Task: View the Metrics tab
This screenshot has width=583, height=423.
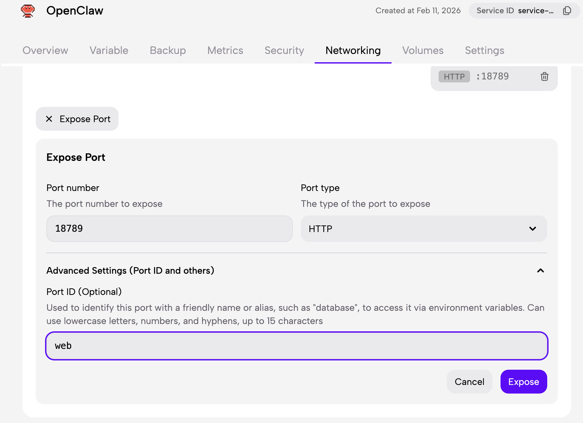Action: (x=225, y=50)
